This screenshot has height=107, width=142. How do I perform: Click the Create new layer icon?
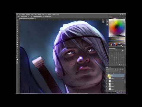(x=121, y=91)
